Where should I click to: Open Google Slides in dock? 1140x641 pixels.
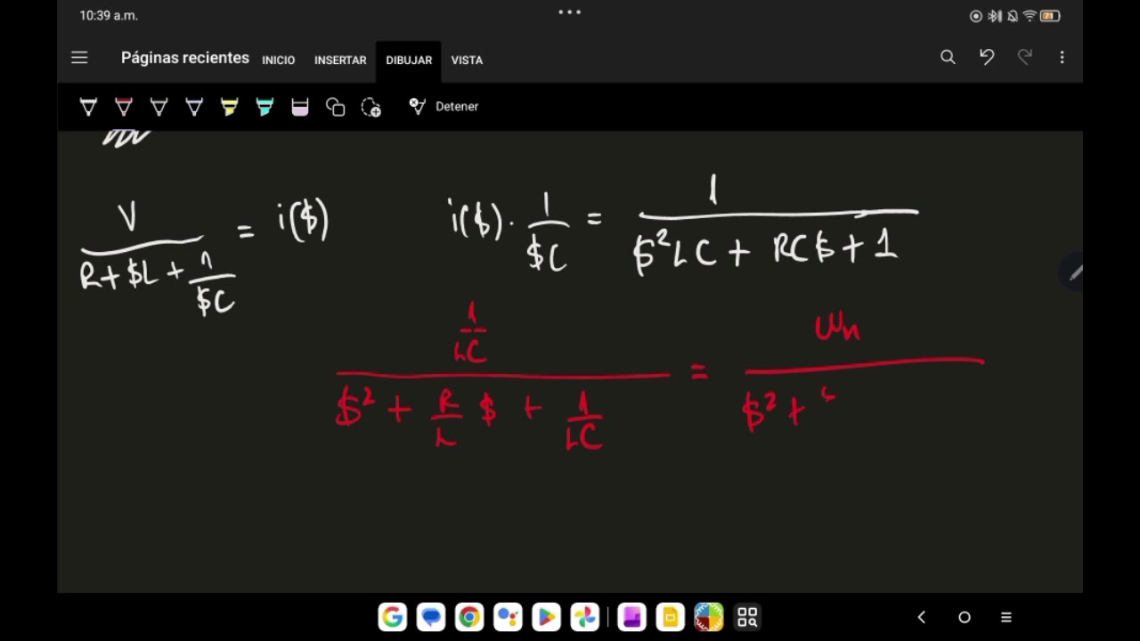[670, 617]
